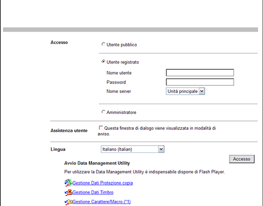The width and height of the screenshot is (263, 206).
Task: Select the Utente registrato radio button
Action: pos(104,61)
